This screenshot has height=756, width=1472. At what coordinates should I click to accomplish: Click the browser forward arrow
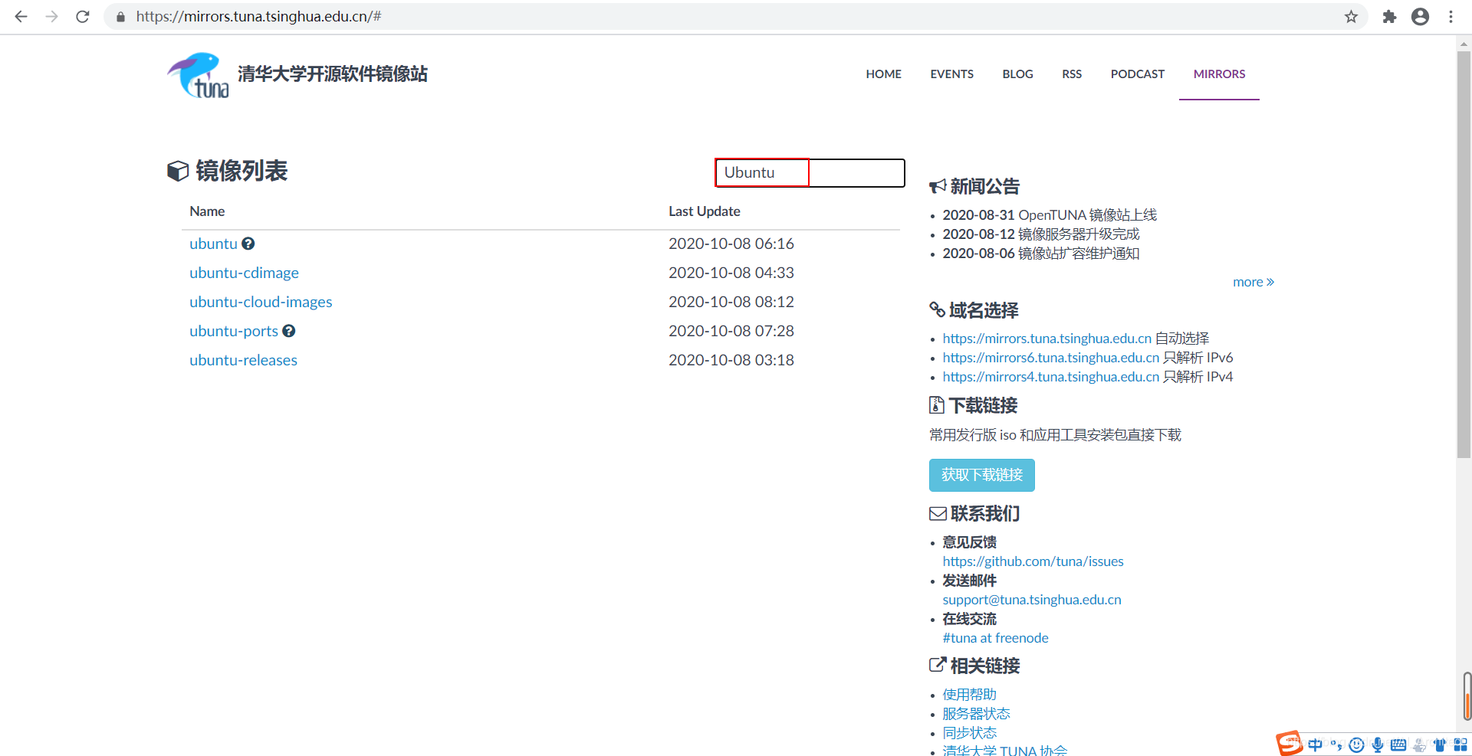coord(51,16)
